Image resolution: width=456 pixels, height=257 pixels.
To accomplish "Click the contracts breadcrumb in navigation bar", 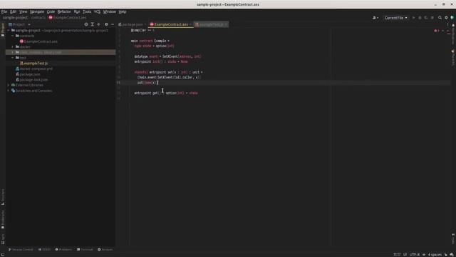I will [x=38, y=18].
